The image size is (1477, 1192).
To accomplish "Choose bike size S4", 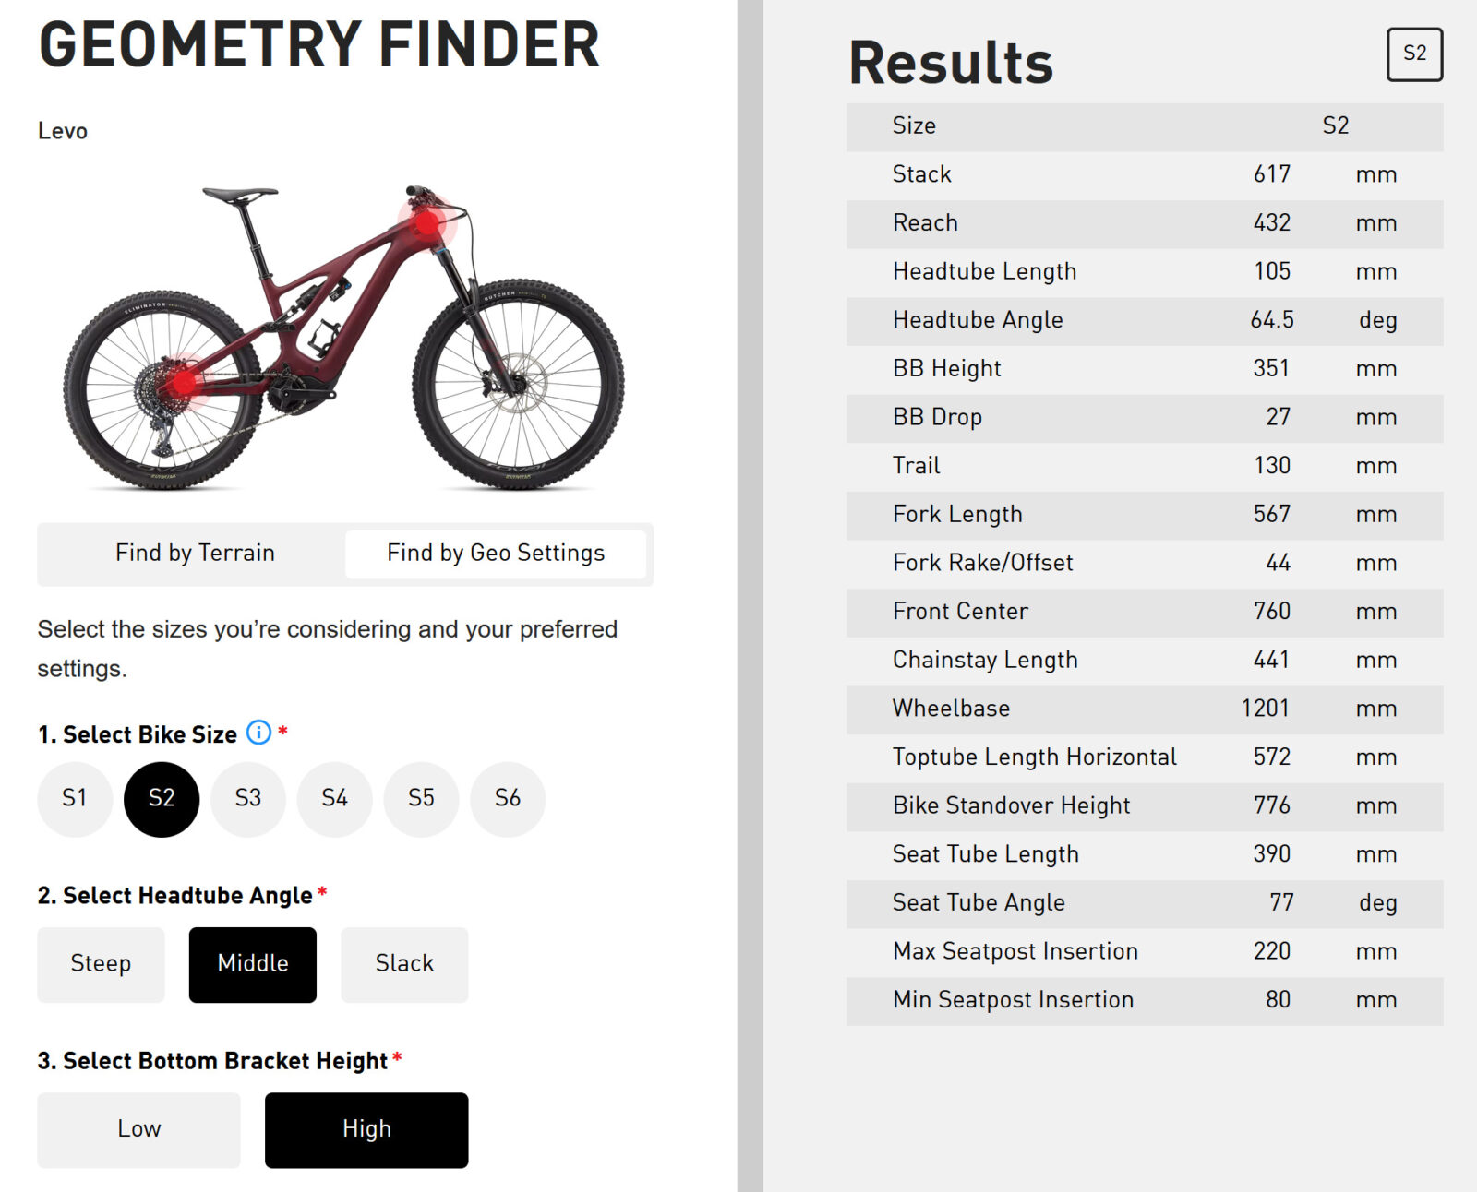I will coord(335,799).
